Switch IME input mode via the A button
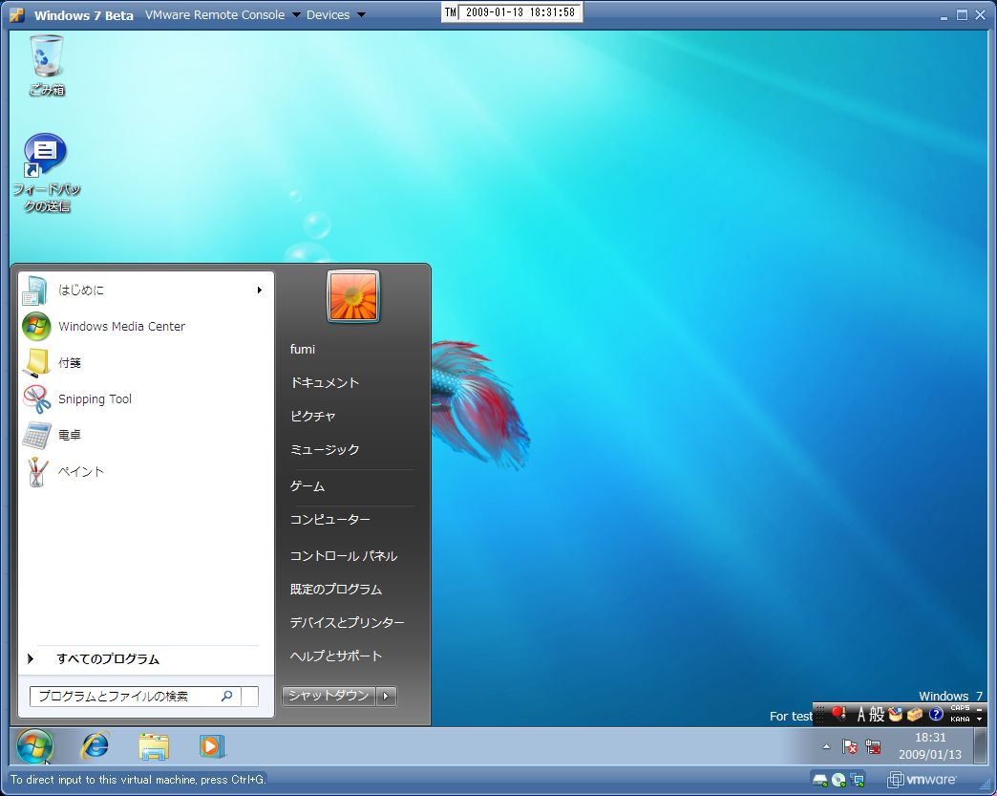Image resolution: width=997 pixels, height=796 pixels. [861, 714]
